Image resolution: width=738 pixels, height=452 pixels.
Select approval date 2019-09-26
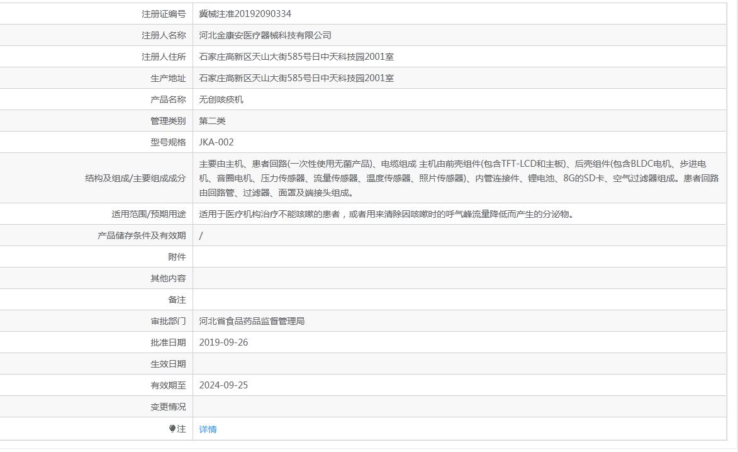(x=223, y=342)
